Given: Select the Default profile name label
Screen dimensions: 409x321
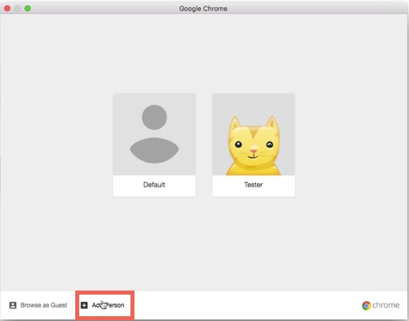Looking at the screenshot, I should pos(154,185).
